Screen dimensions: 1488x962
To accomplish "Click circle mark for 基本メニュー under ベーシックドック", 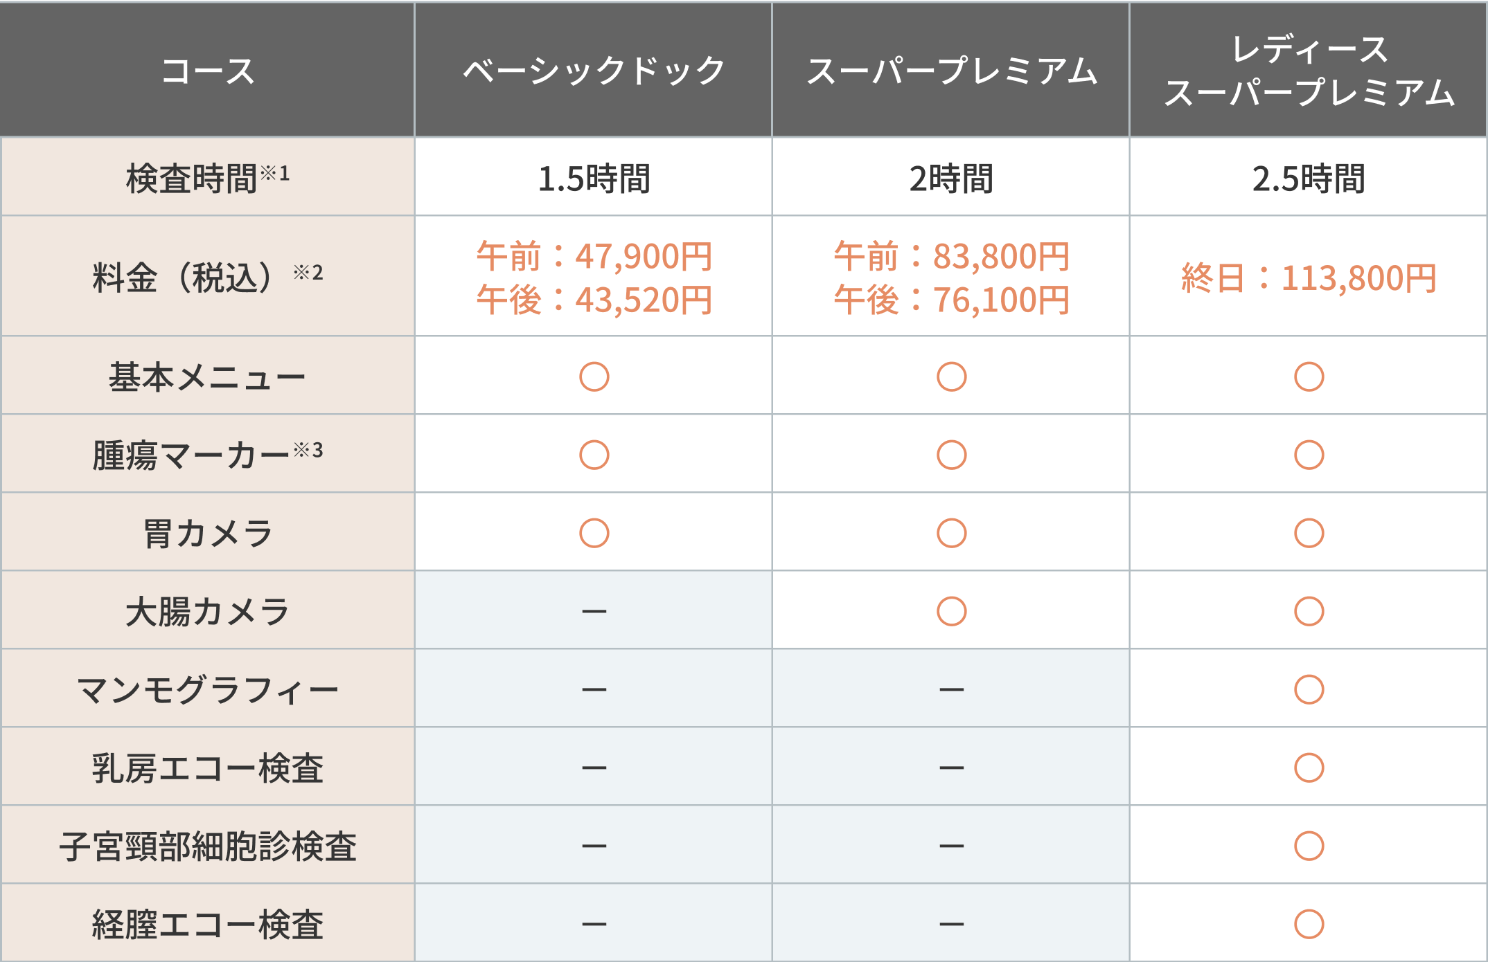I will pos(594,376).
